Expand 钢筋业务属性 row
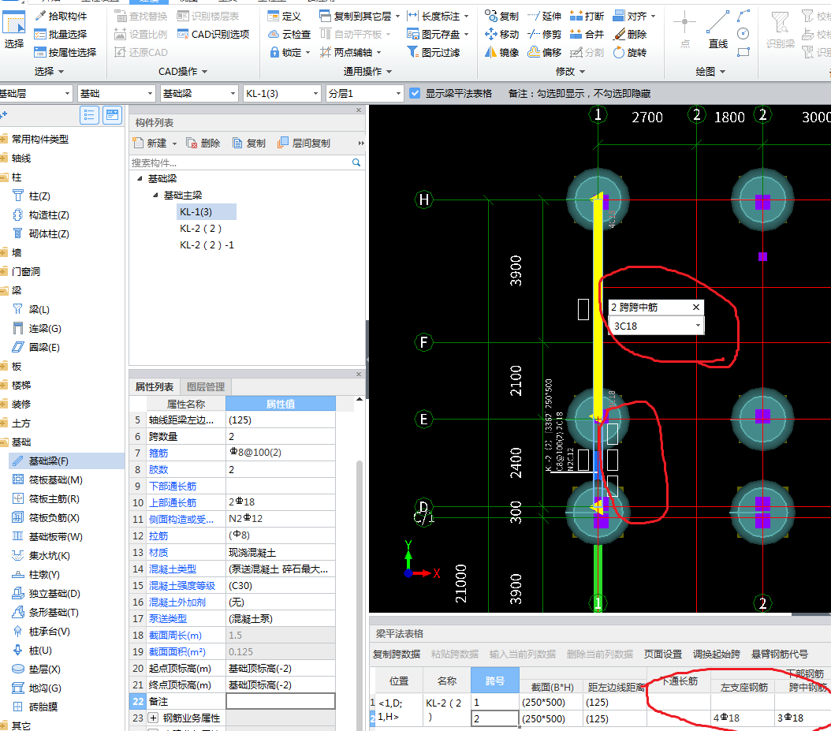Viewport: 831px width, 731px height. 153,718
